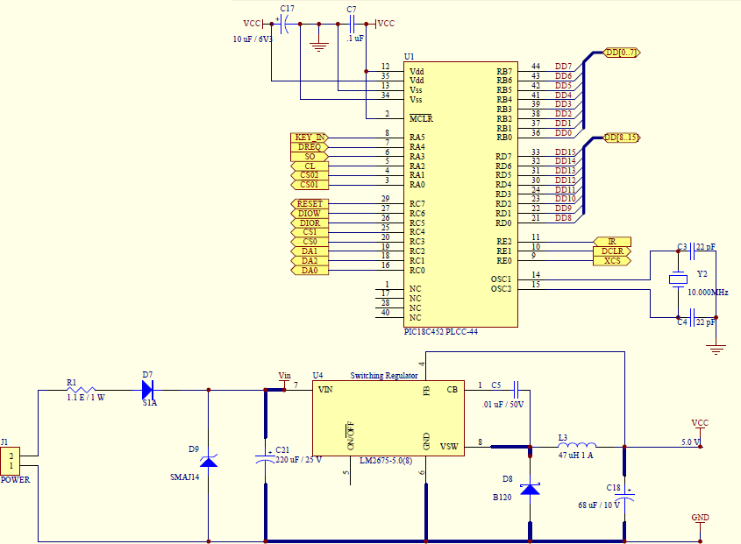Click the J1 POWER connector block
Screen dimensions: 741x544
coord(10,461)
